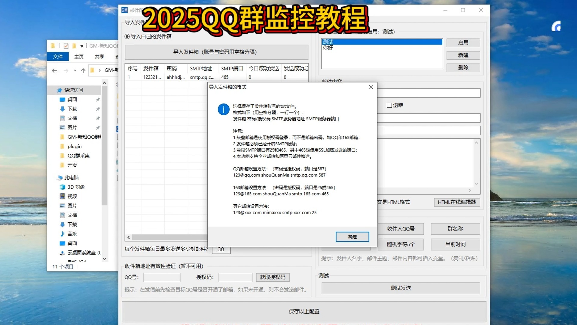This screenshot has height=325, width=577.
Task: Switch to the 共享 ribbon tab
Action: coord(99,57)
